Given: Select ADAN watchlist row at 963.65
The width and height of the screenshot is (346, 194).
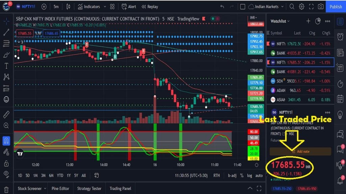Looking at the screenshot, I should [x=300, y=90].
